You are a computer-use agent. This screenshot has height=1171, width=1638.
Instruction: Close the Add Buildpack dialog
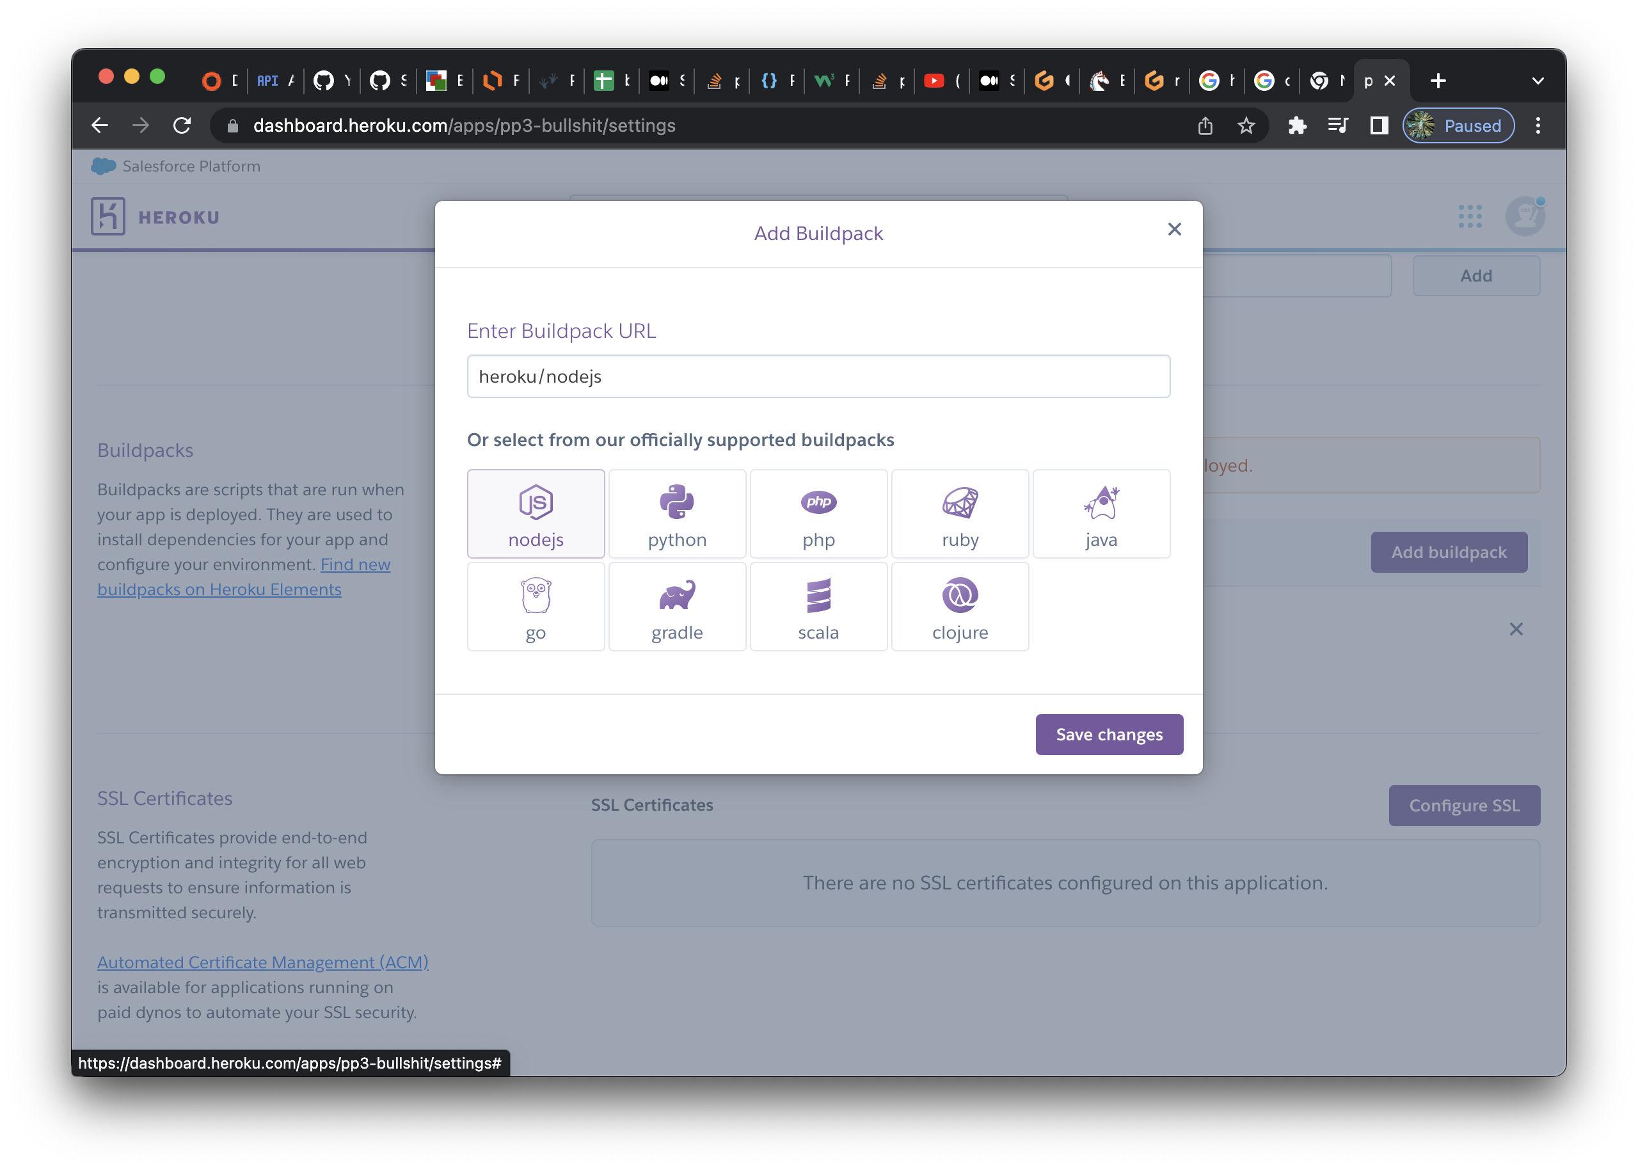(x=1173, y=229)
